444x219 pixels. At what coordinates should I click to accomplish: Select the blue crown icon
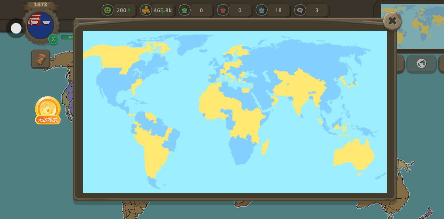tap(262, 10)
